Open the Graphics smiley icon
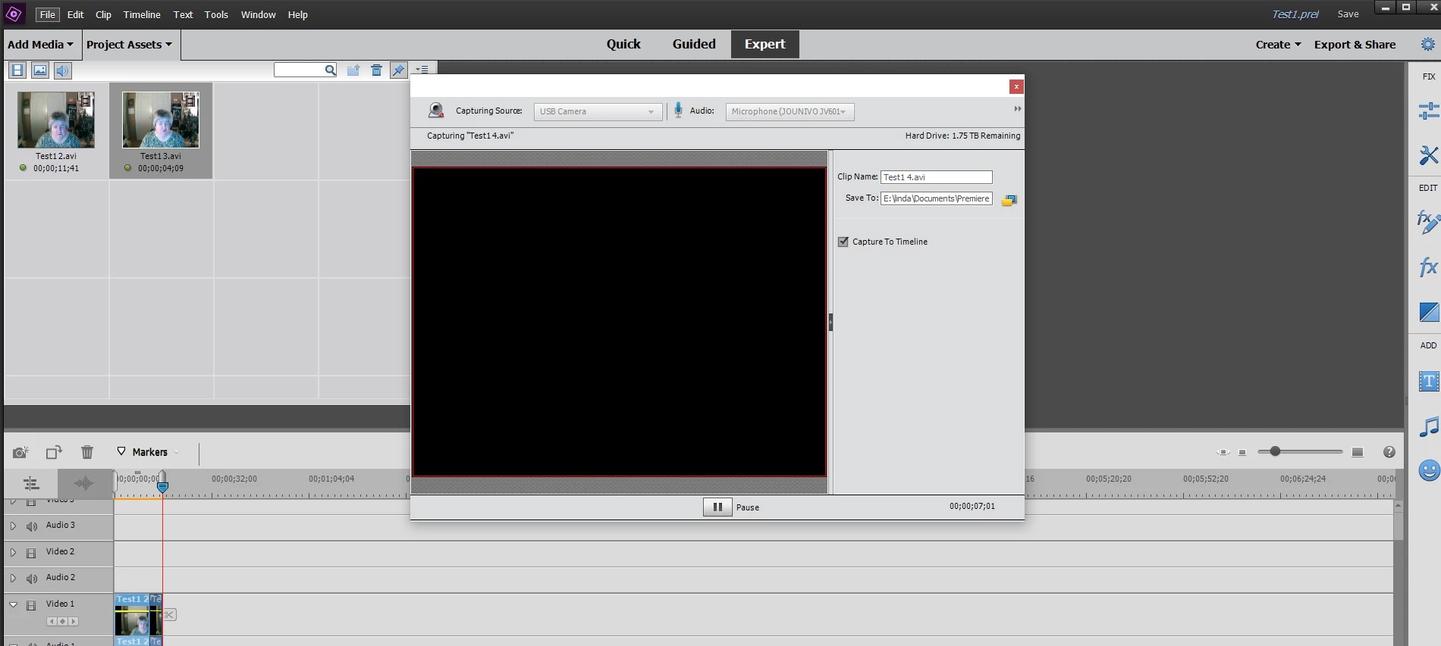1441x646 pixels. click(x=1429, y=470)
